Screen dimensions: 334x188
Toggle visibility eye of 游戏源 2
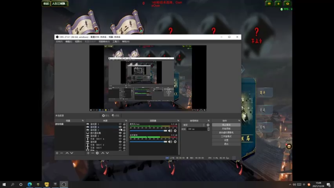click(x=120, y=136)
